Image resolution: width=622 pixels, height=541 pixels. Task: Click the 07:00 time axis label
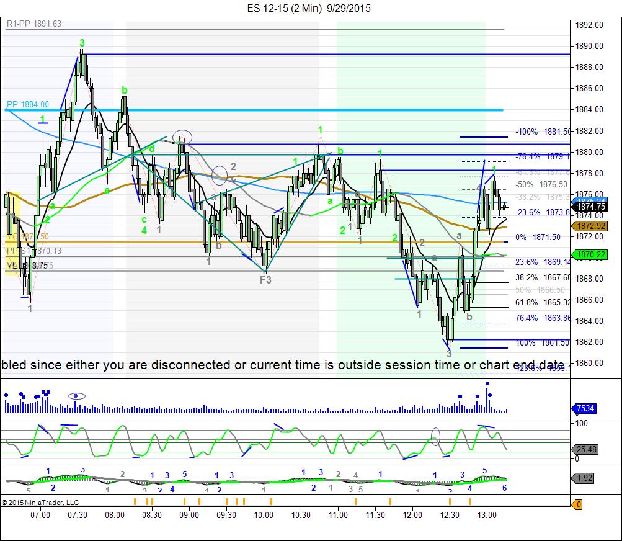click(40, 515)
